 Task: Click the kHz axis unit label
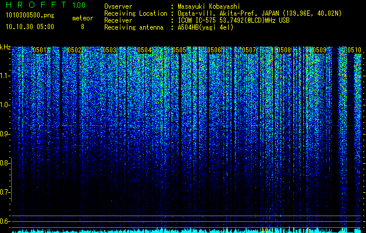coord(5,47)
